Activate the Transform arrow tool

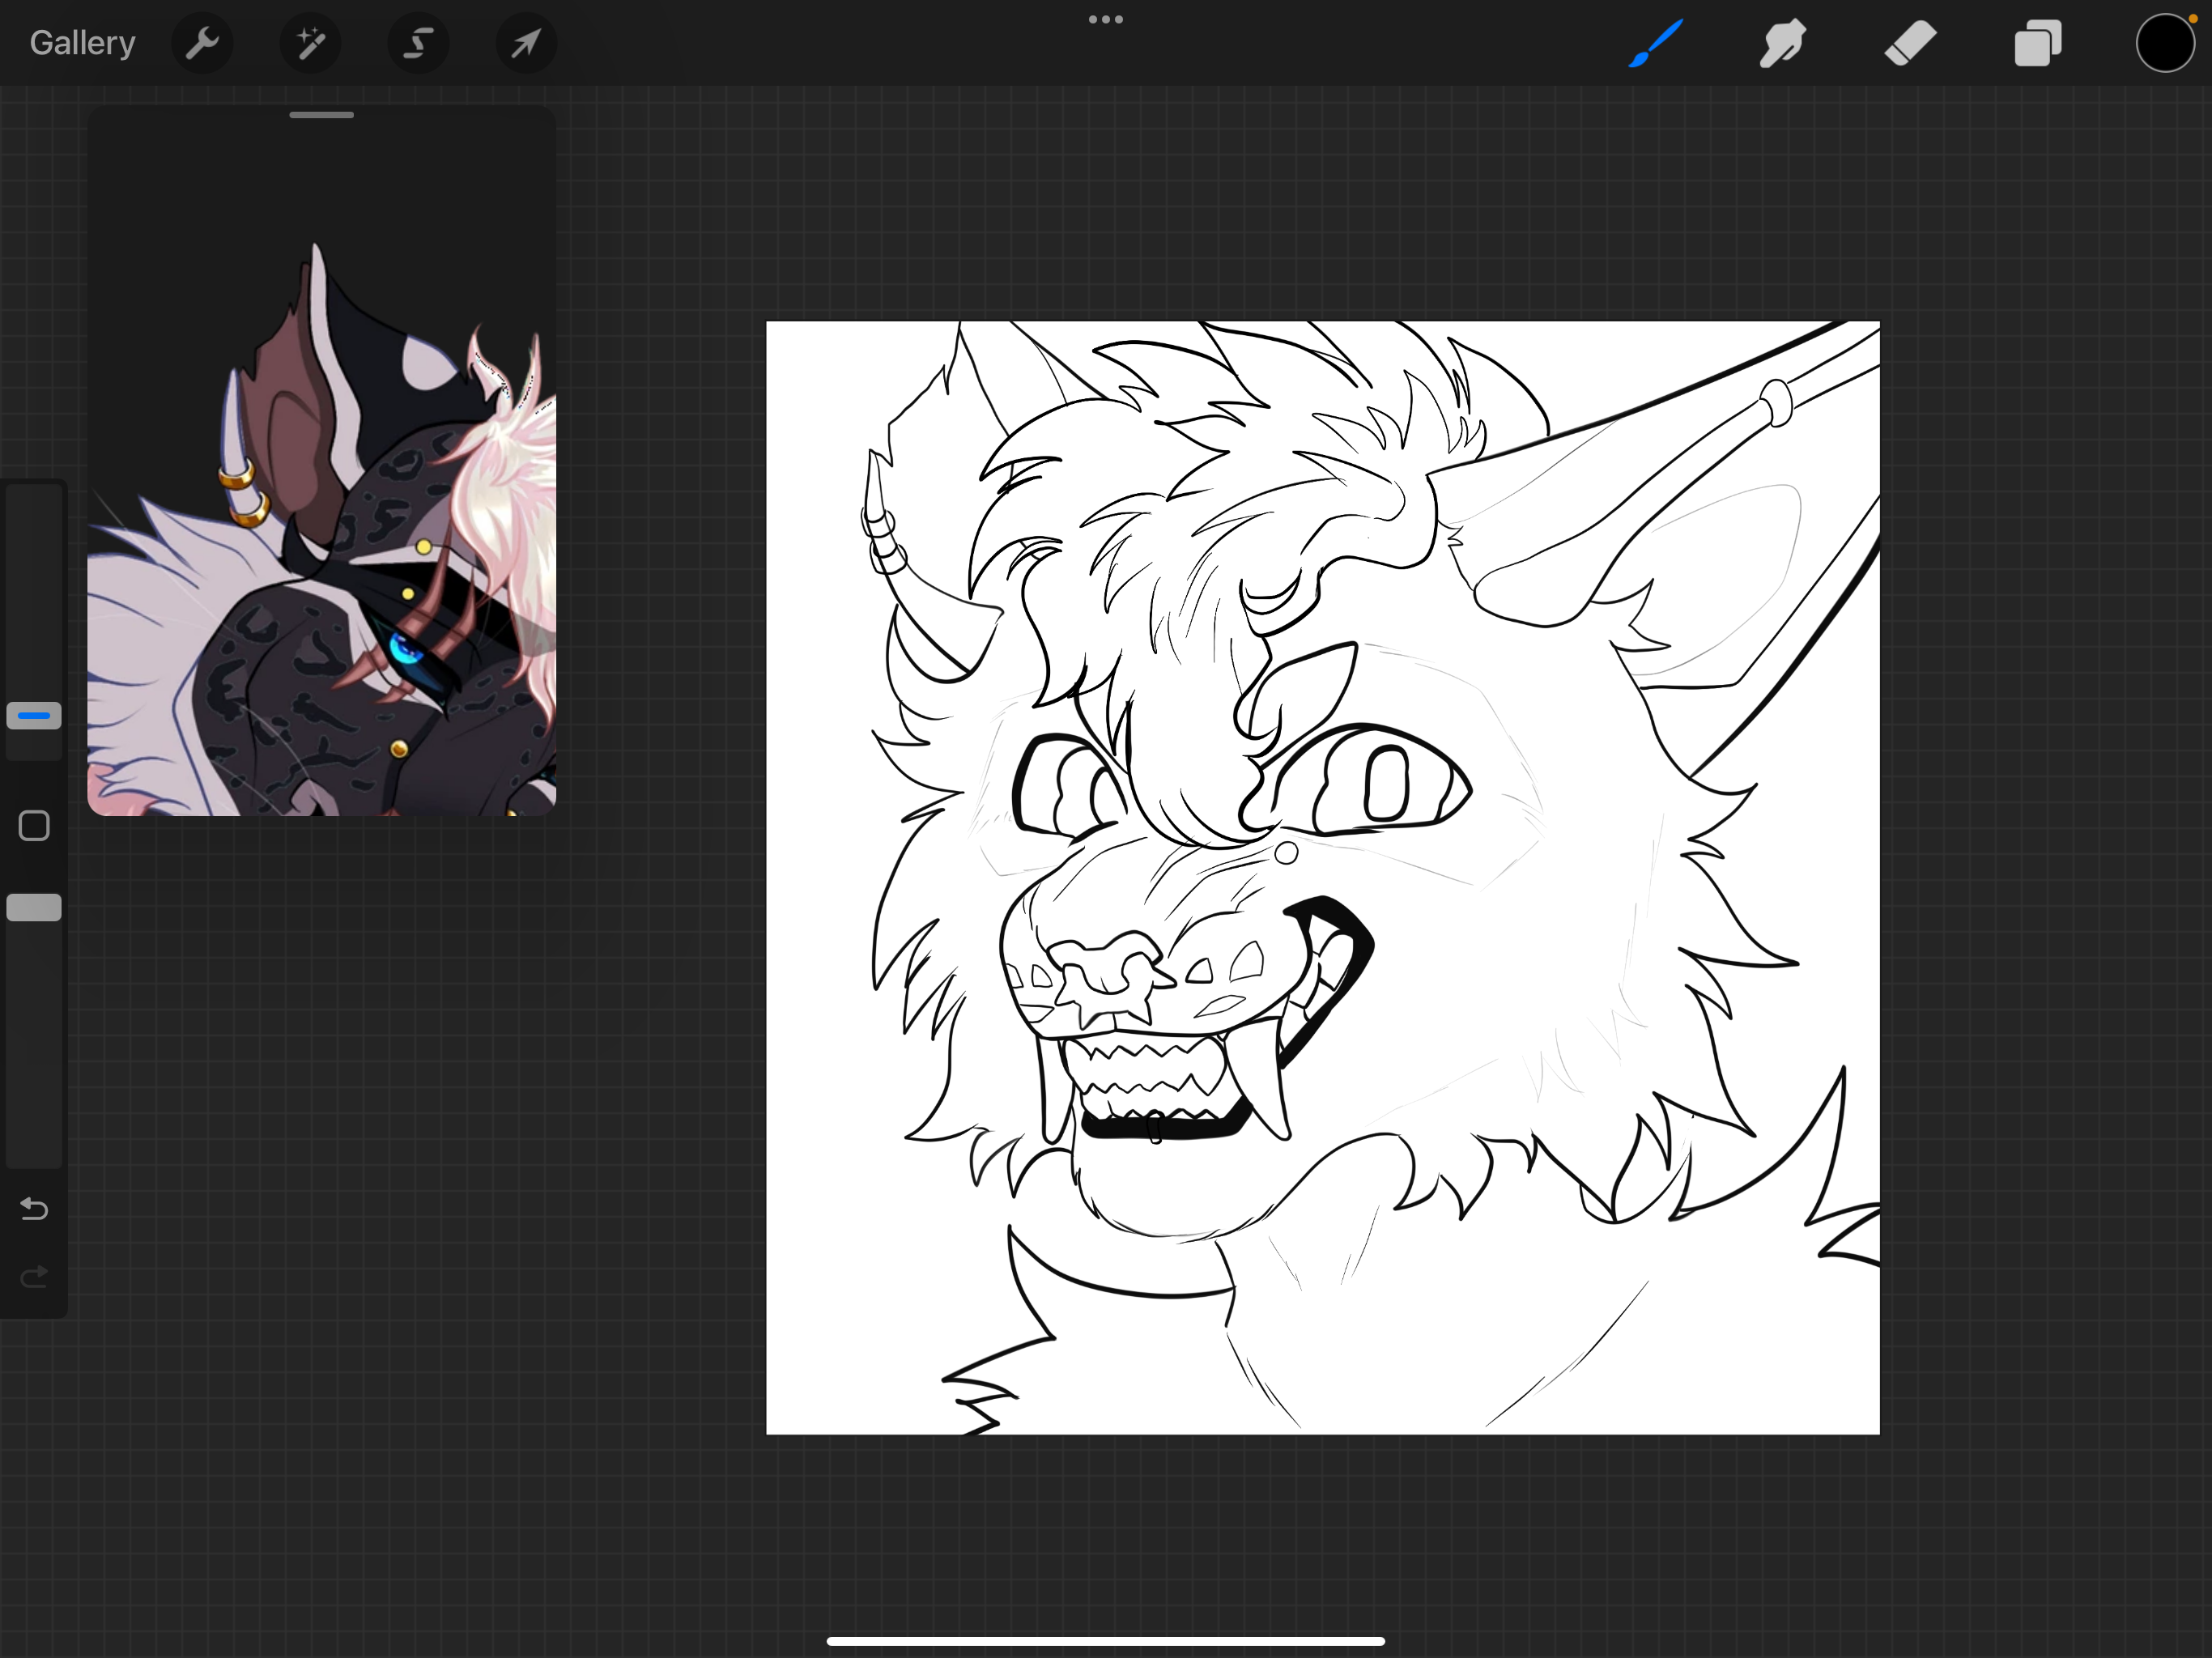(x=526, y=43)
